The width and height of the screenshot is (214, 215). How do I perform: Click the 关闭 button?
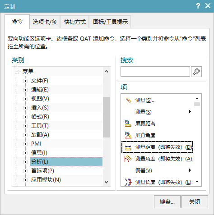(x=195, y=202)
